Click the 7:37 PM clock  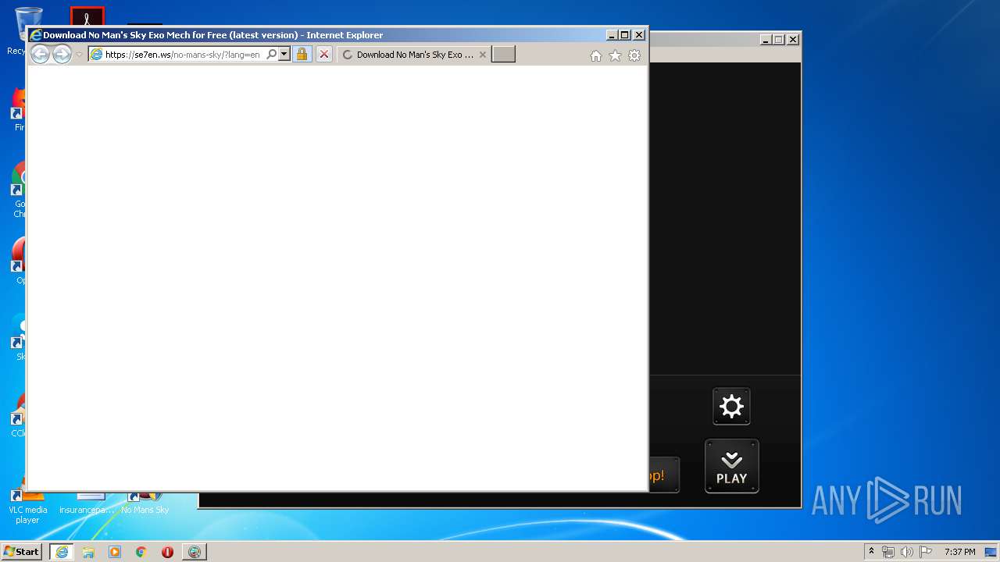pos(959,552)
